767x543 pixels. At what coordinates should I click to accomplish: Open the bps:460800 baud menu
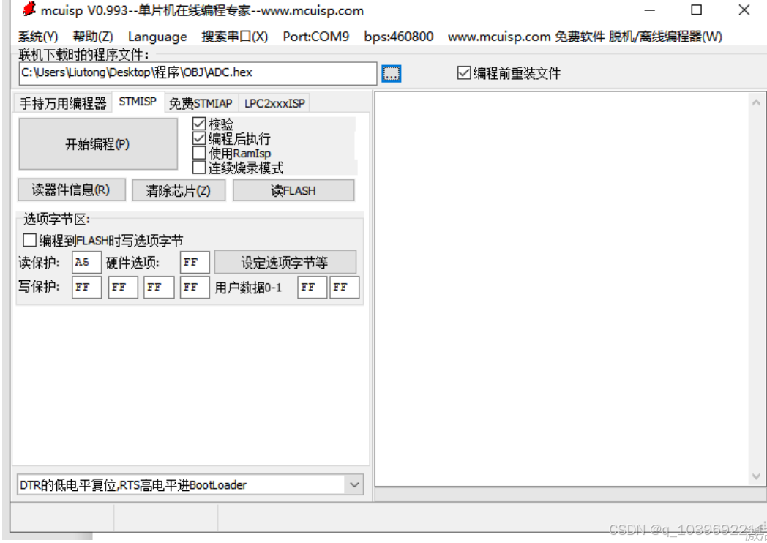click(399, 37)
